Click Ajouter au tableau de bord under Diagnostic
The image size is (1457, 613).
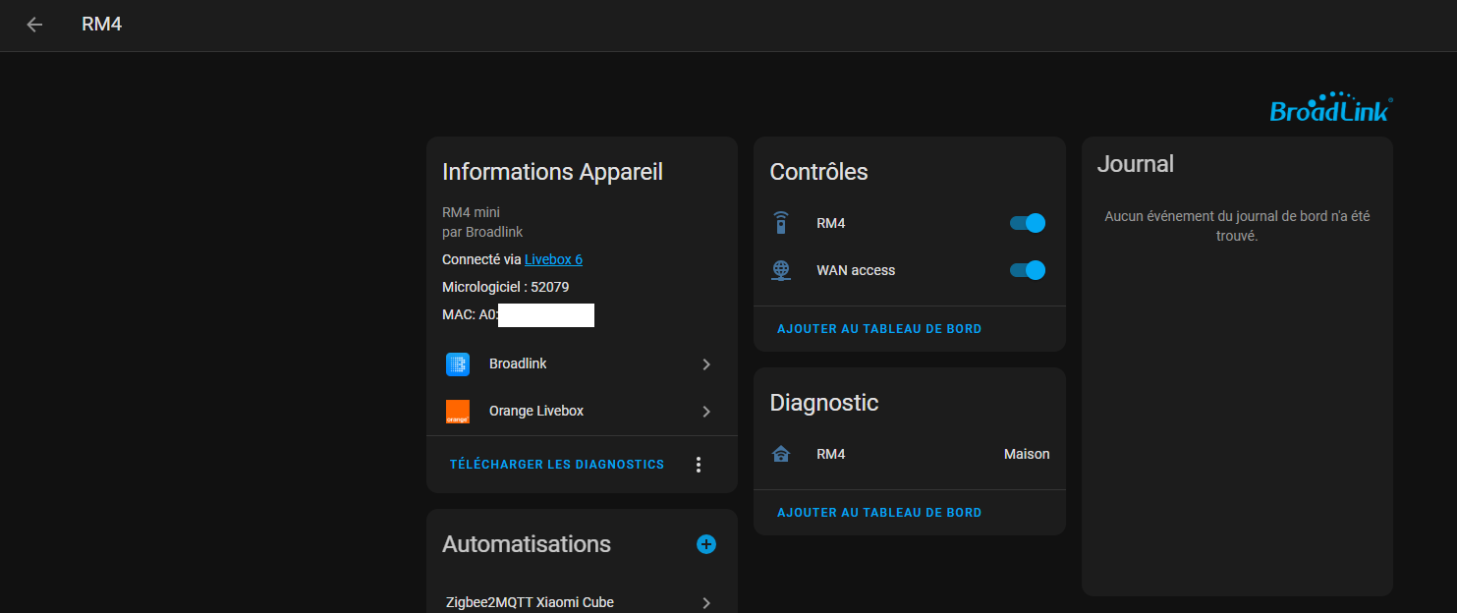[879, 513]
